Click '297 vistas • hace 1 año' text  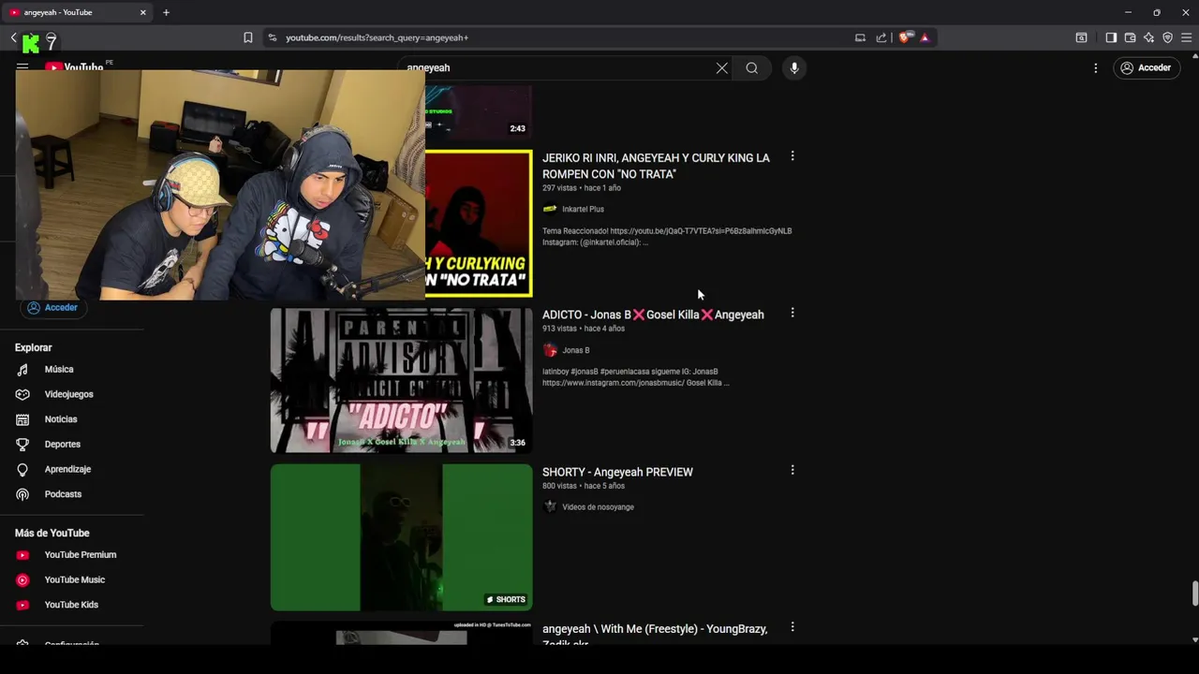tap(582, 188)
